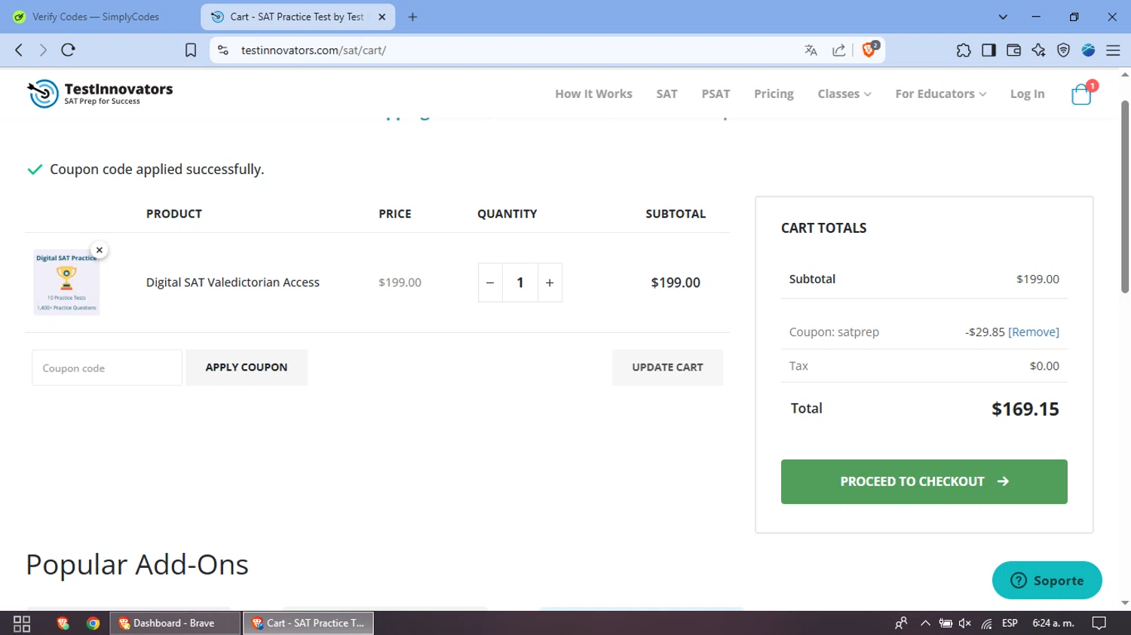This screenshot has height=635, width=1131.
Task: Launch Brave from the taskbar pin
Action: tap(63, 623)
